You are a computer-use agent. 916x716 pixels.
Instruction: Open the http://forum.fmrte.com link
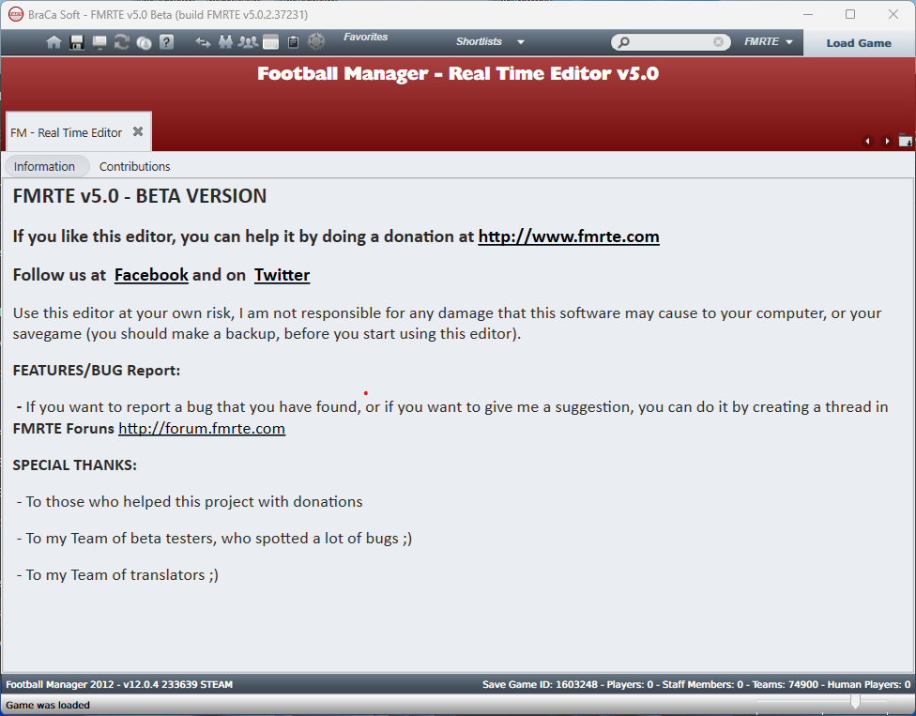(202, 429)
